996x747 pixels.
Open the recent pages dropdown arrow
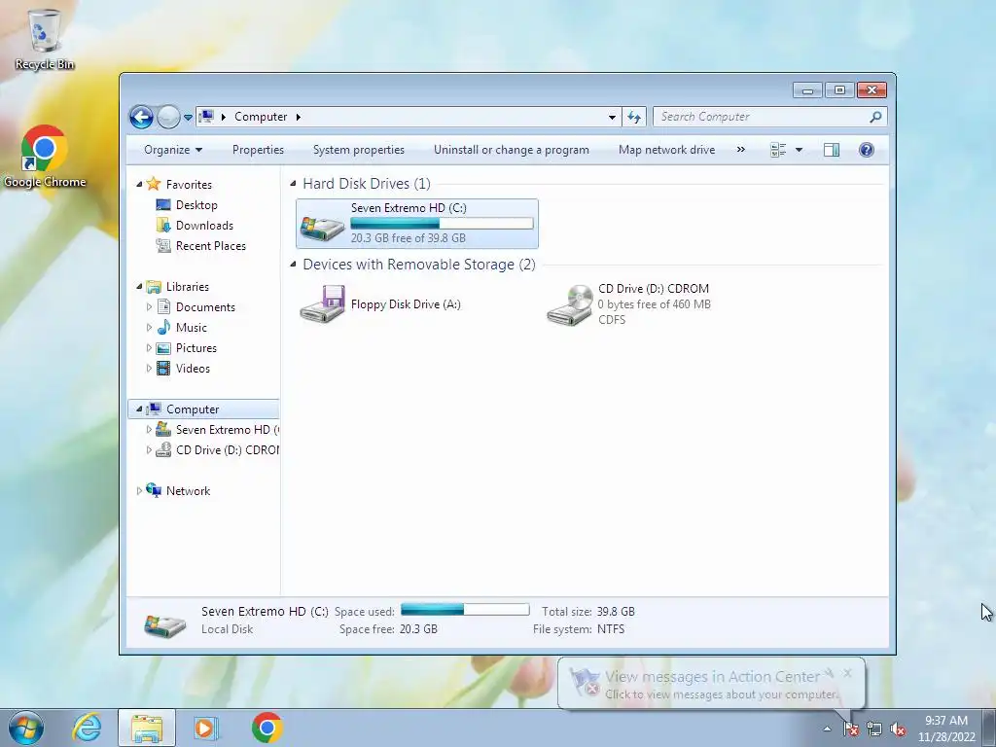click(x=188, y=118)
